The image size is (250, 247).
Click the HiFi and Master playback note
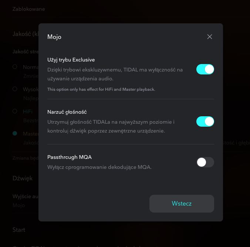101,89
